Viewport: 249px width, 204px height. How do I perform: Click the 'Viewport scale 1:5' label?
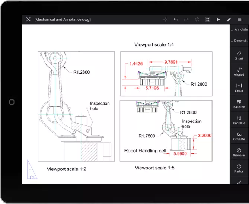[x=154, y=168]
